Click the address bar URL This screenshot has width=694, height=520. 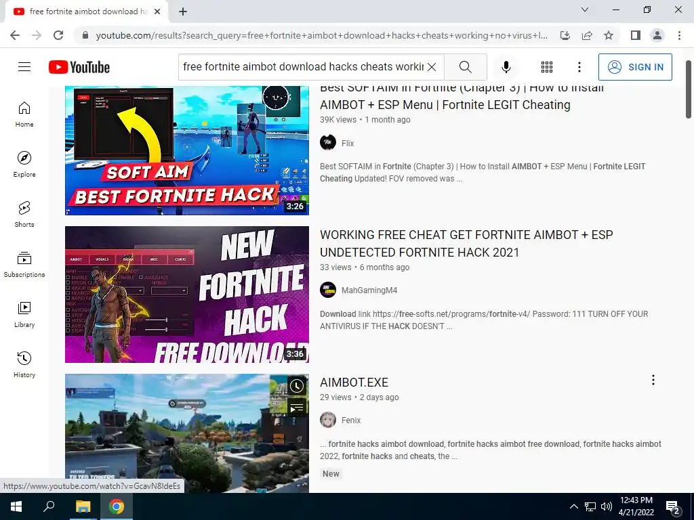click(x=322, y=35)
